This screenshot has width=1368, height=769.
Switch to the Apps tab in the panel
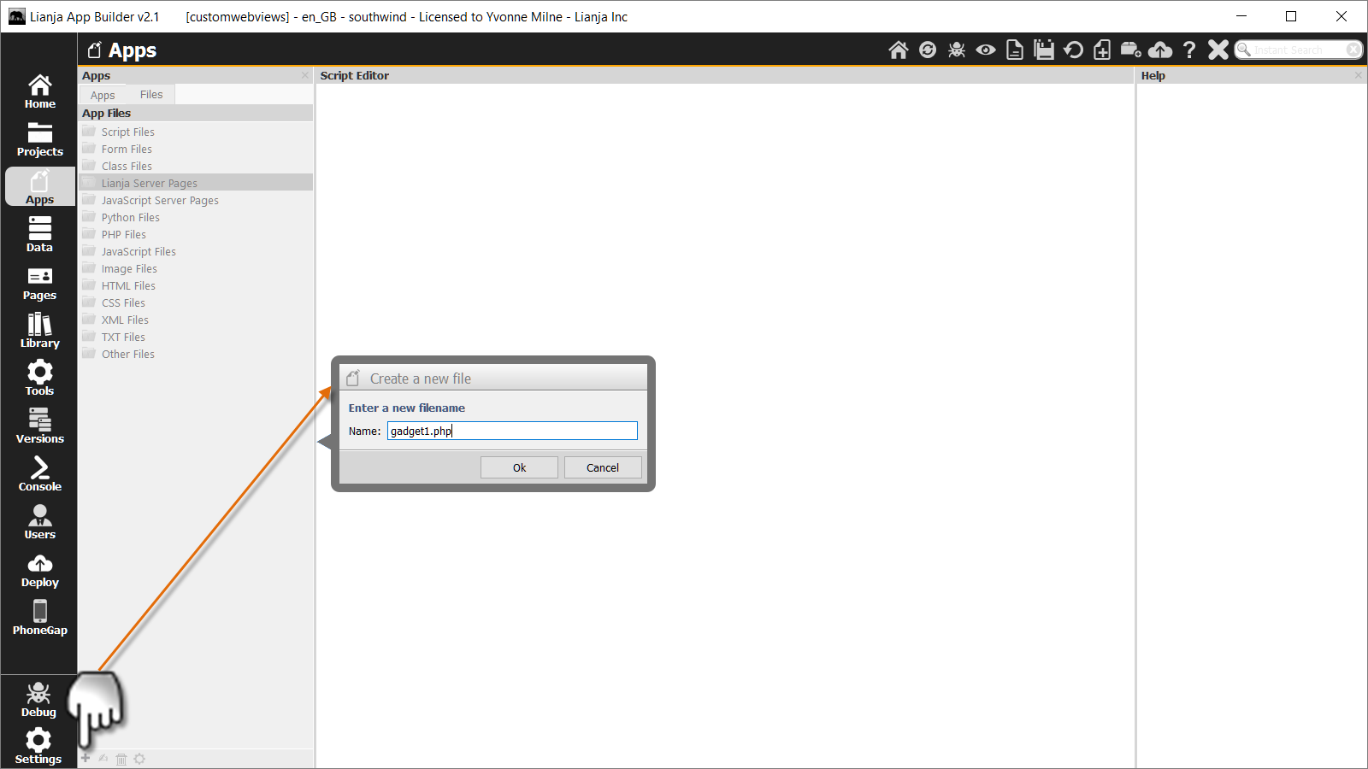point(103,96)
